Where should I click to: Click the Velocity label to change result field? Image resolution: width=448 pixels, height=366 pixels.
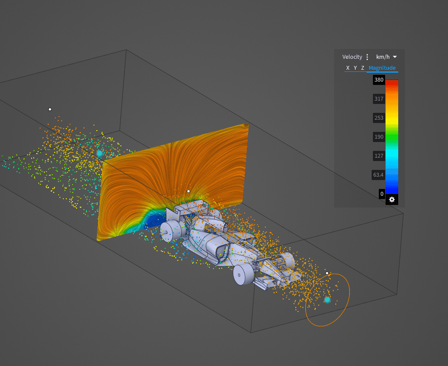click(352, 57)
